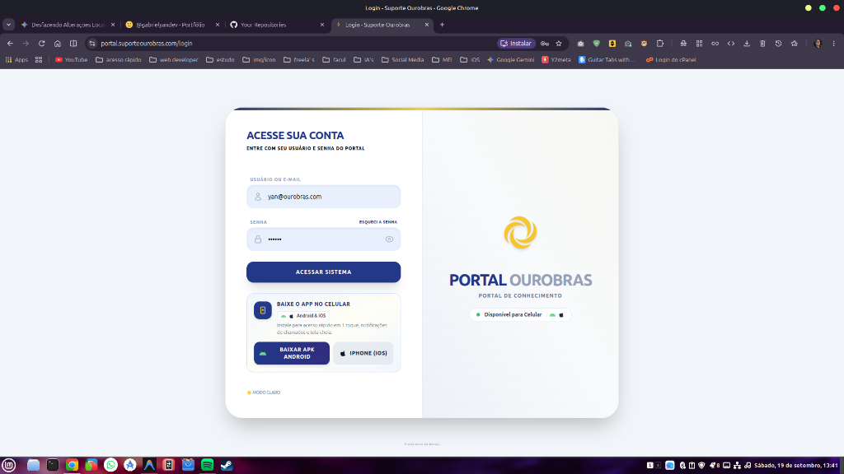The width and height of the screenshot is (844, 474).
Task: Click the Baixar APK Android button
Action: [292, 353]
